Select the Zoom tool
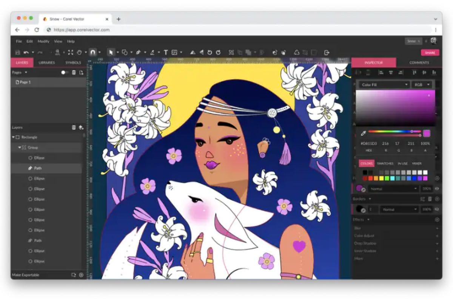This screenshot has height=302, width=453. [x=57, y=52]
